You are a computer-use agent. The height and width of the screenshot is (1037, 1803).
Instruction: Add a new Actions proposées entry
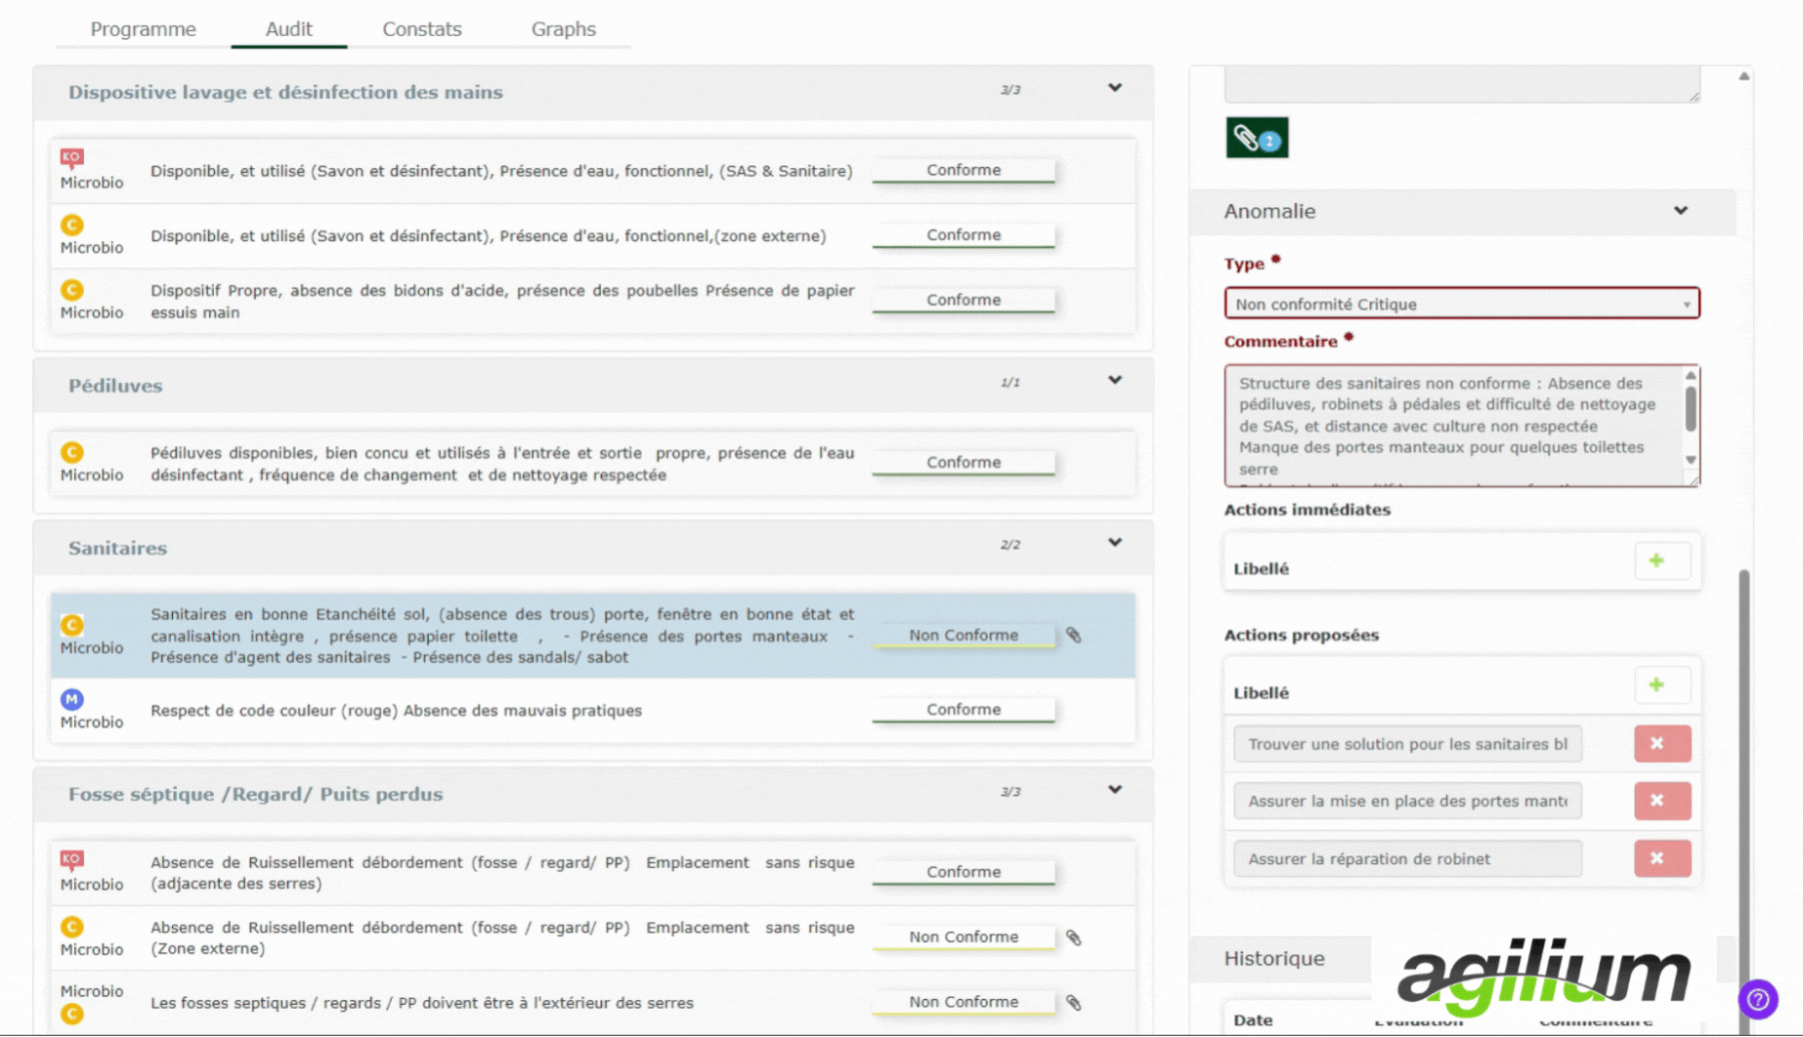click(1655, 685)
